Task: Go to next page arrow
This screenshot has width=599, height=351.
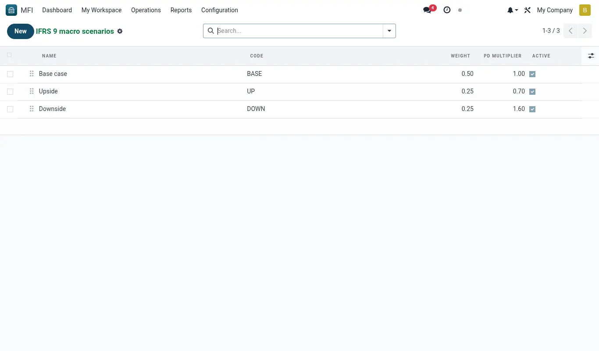Action: (x=585, y=31)
